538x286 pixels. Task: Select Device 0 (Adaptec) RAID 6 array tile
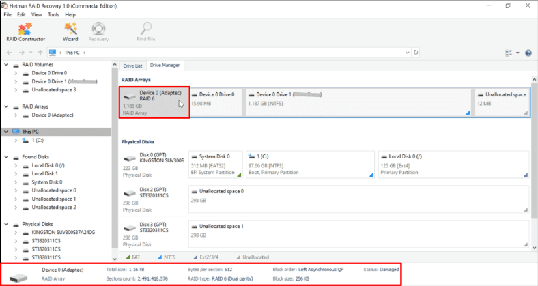coord(154,102)
